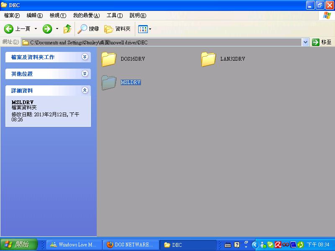Click the language bar help question icon
Image resolution: width=335 pixels, height=251 pixels.
tap(237, 245)
